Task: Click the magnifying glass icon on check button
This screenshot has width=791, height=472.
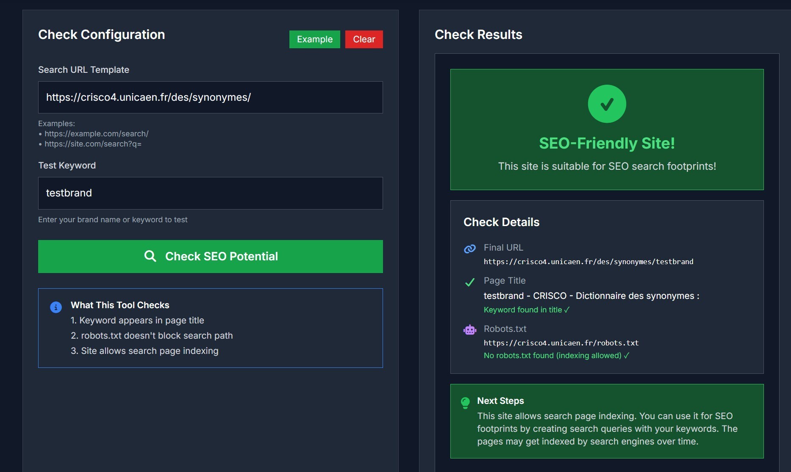Action: click(x=150, y=256)
